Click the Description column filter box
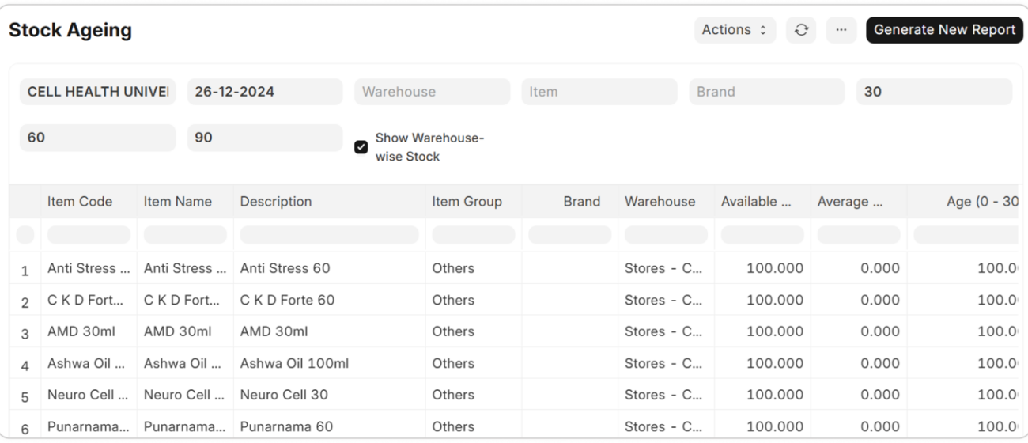1028x443 pixels. click(x=329, y=235)
